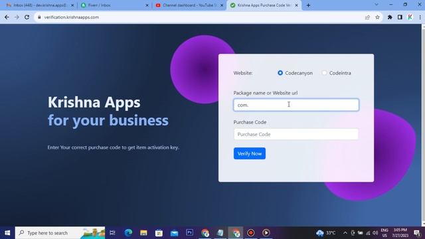The image size is (425, 239).
Task: Go back in browser history
Action: pyautogui.click(x=7, y=17)
